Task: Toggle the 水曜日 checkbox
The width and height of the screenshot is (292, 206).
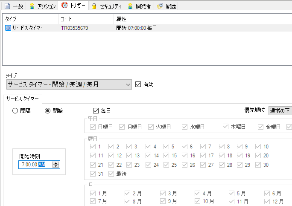Action: point(184,127)
